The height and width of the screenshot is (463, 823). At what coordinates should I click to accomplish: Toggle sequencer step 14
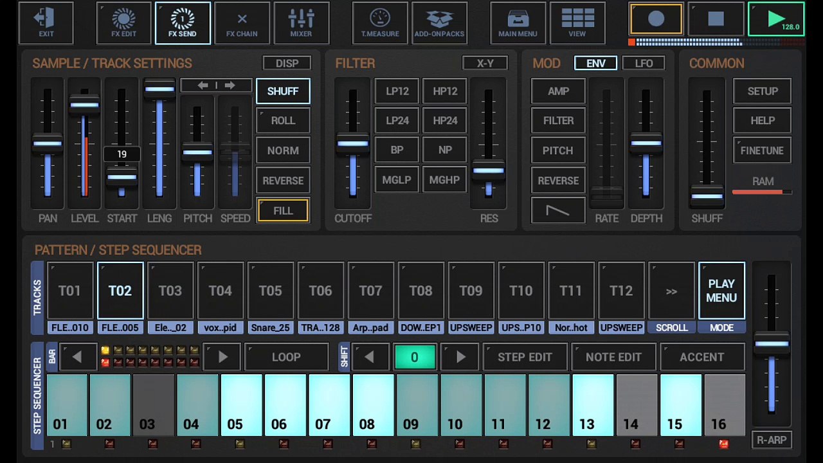637,406
